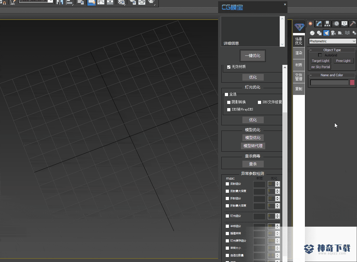357x262 pixels.
Task: Select the Shapes category icon
Action: coord(319,33)
